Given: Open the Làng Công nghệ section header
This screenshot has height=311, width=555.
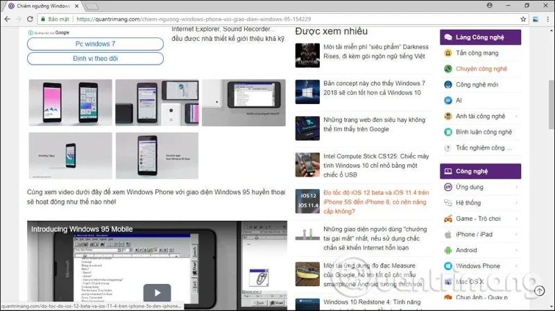Looking at the screenshot, I should (480, 37).
